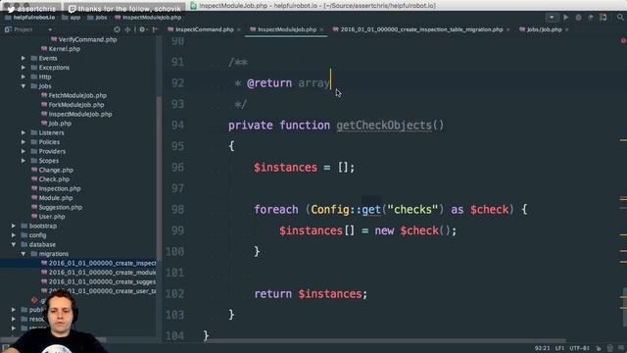Screen dimensions: 627x353
Task: Close the InspectCommand.php tab
Action: 239,30
